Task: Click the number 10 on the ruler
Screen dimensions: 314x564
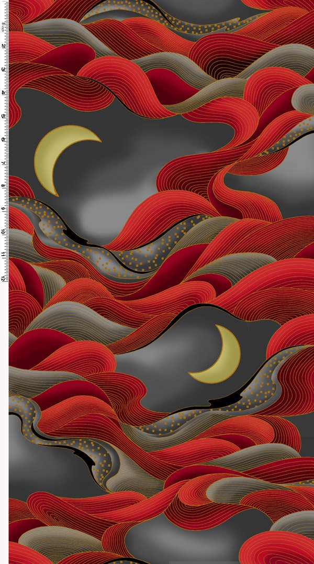Action: point(4,231)
